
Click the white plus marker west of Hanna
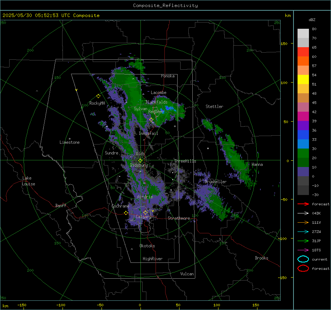click(x=208, y=148)
